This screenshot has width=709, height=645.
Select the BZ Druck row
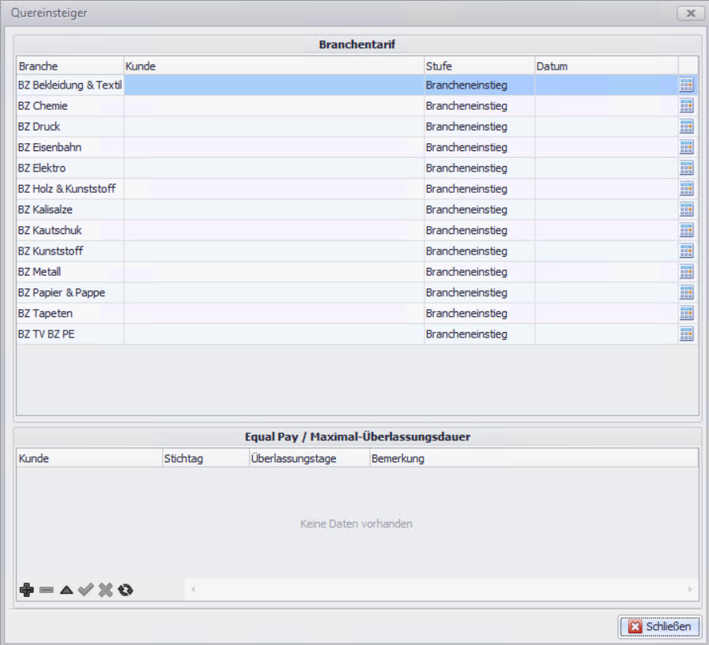pyautogui.click(x=70, y=126)
